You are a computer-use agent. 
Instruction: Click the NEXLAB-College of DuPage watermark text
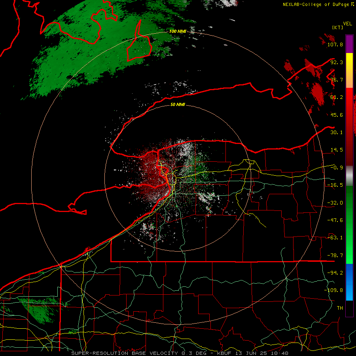click(318, 4)
